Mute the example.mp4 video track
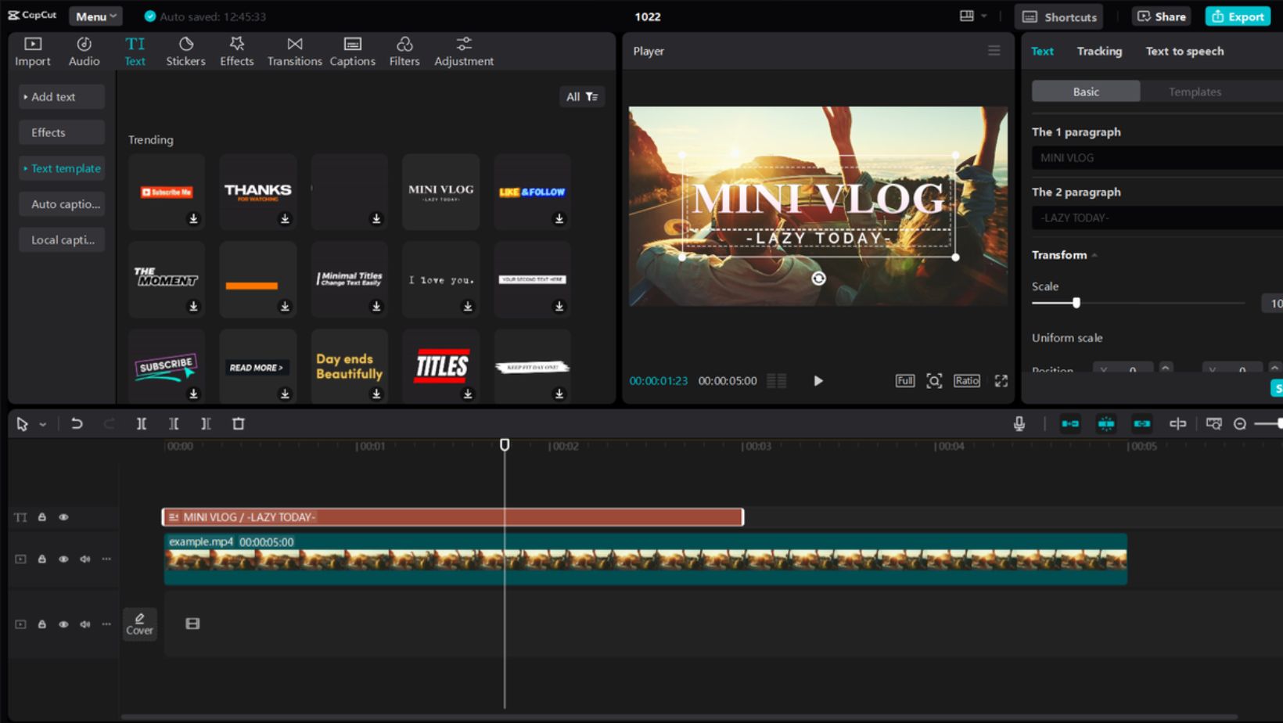 84,559
